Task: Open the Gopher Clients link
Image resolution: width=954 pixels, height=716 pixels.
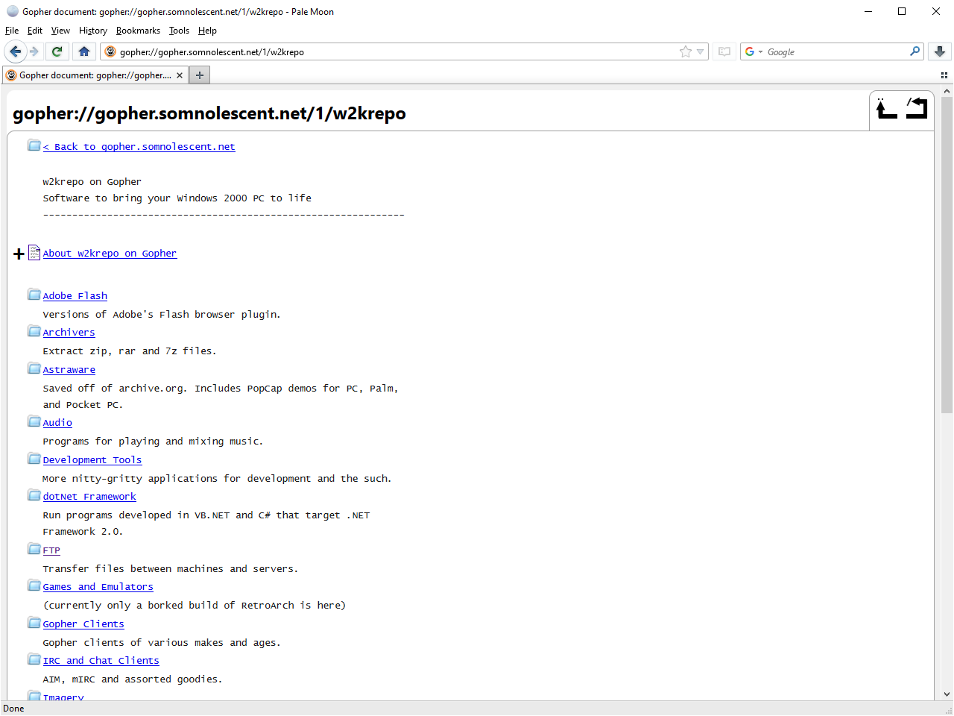Action: (x=83, y=624)
